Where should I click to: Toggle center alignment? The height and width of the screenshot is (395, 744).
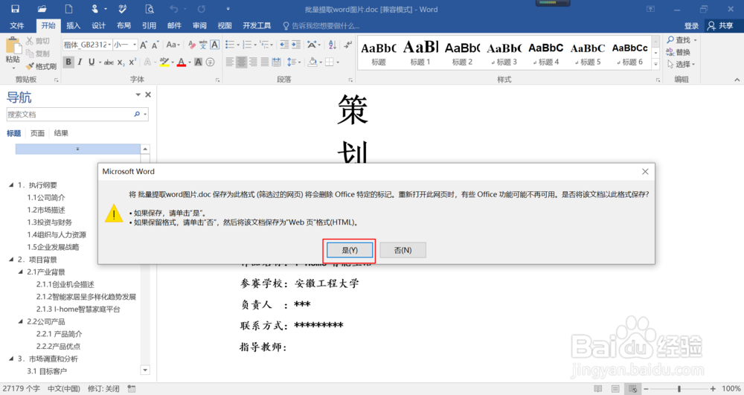[242, 62]
